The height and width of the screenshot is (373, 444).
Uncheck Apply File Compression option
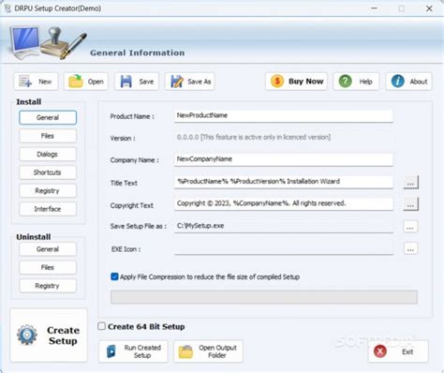point(114,276)
